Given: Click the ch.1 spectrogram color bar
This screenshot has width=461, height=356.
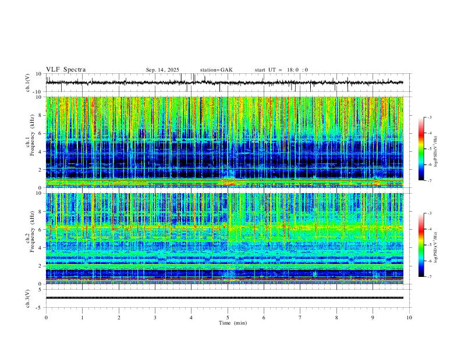Looking at the screenshot, I should 421,149.
